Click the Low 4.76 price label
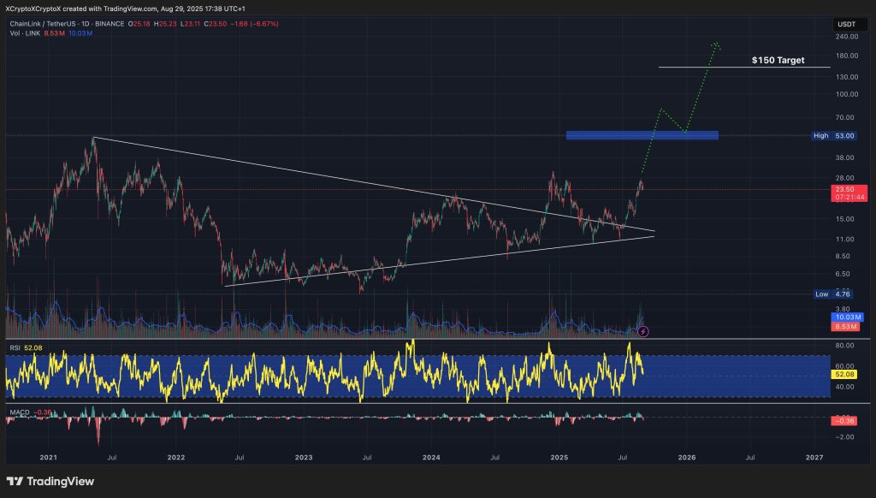876x498 pixels. click(835, 293)
